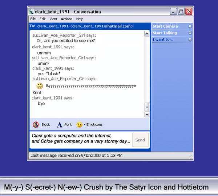The width and height of the screenshot is (218, 196).
Task: Open the File menu
Action: coord(33,19)
